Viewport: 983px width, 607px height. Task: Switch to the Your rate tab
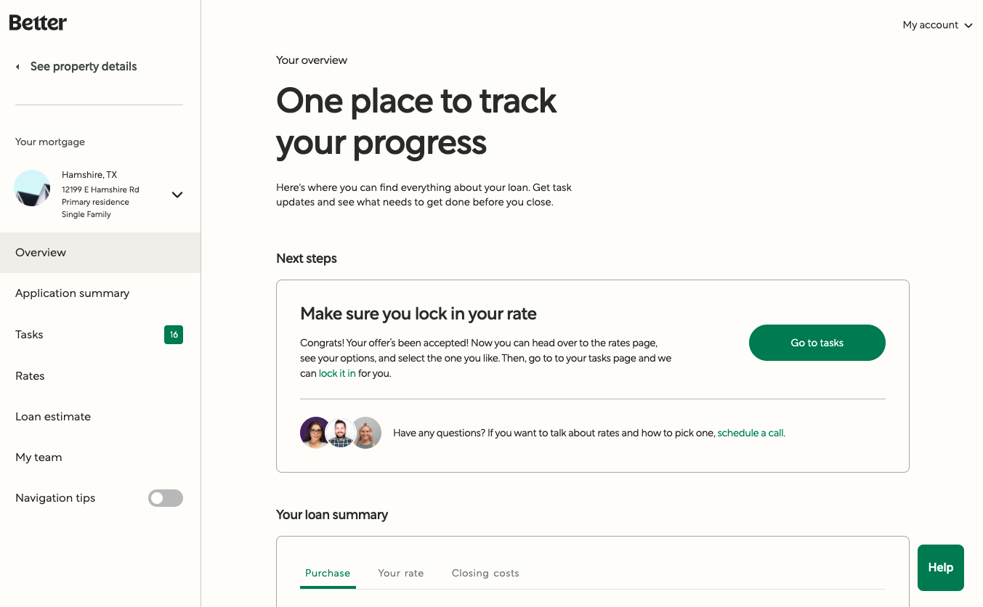(x=401, y=574)
